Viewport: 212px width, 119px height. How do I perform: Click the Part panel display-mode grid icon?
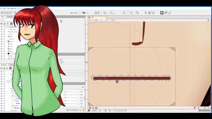tap(11, 24)
